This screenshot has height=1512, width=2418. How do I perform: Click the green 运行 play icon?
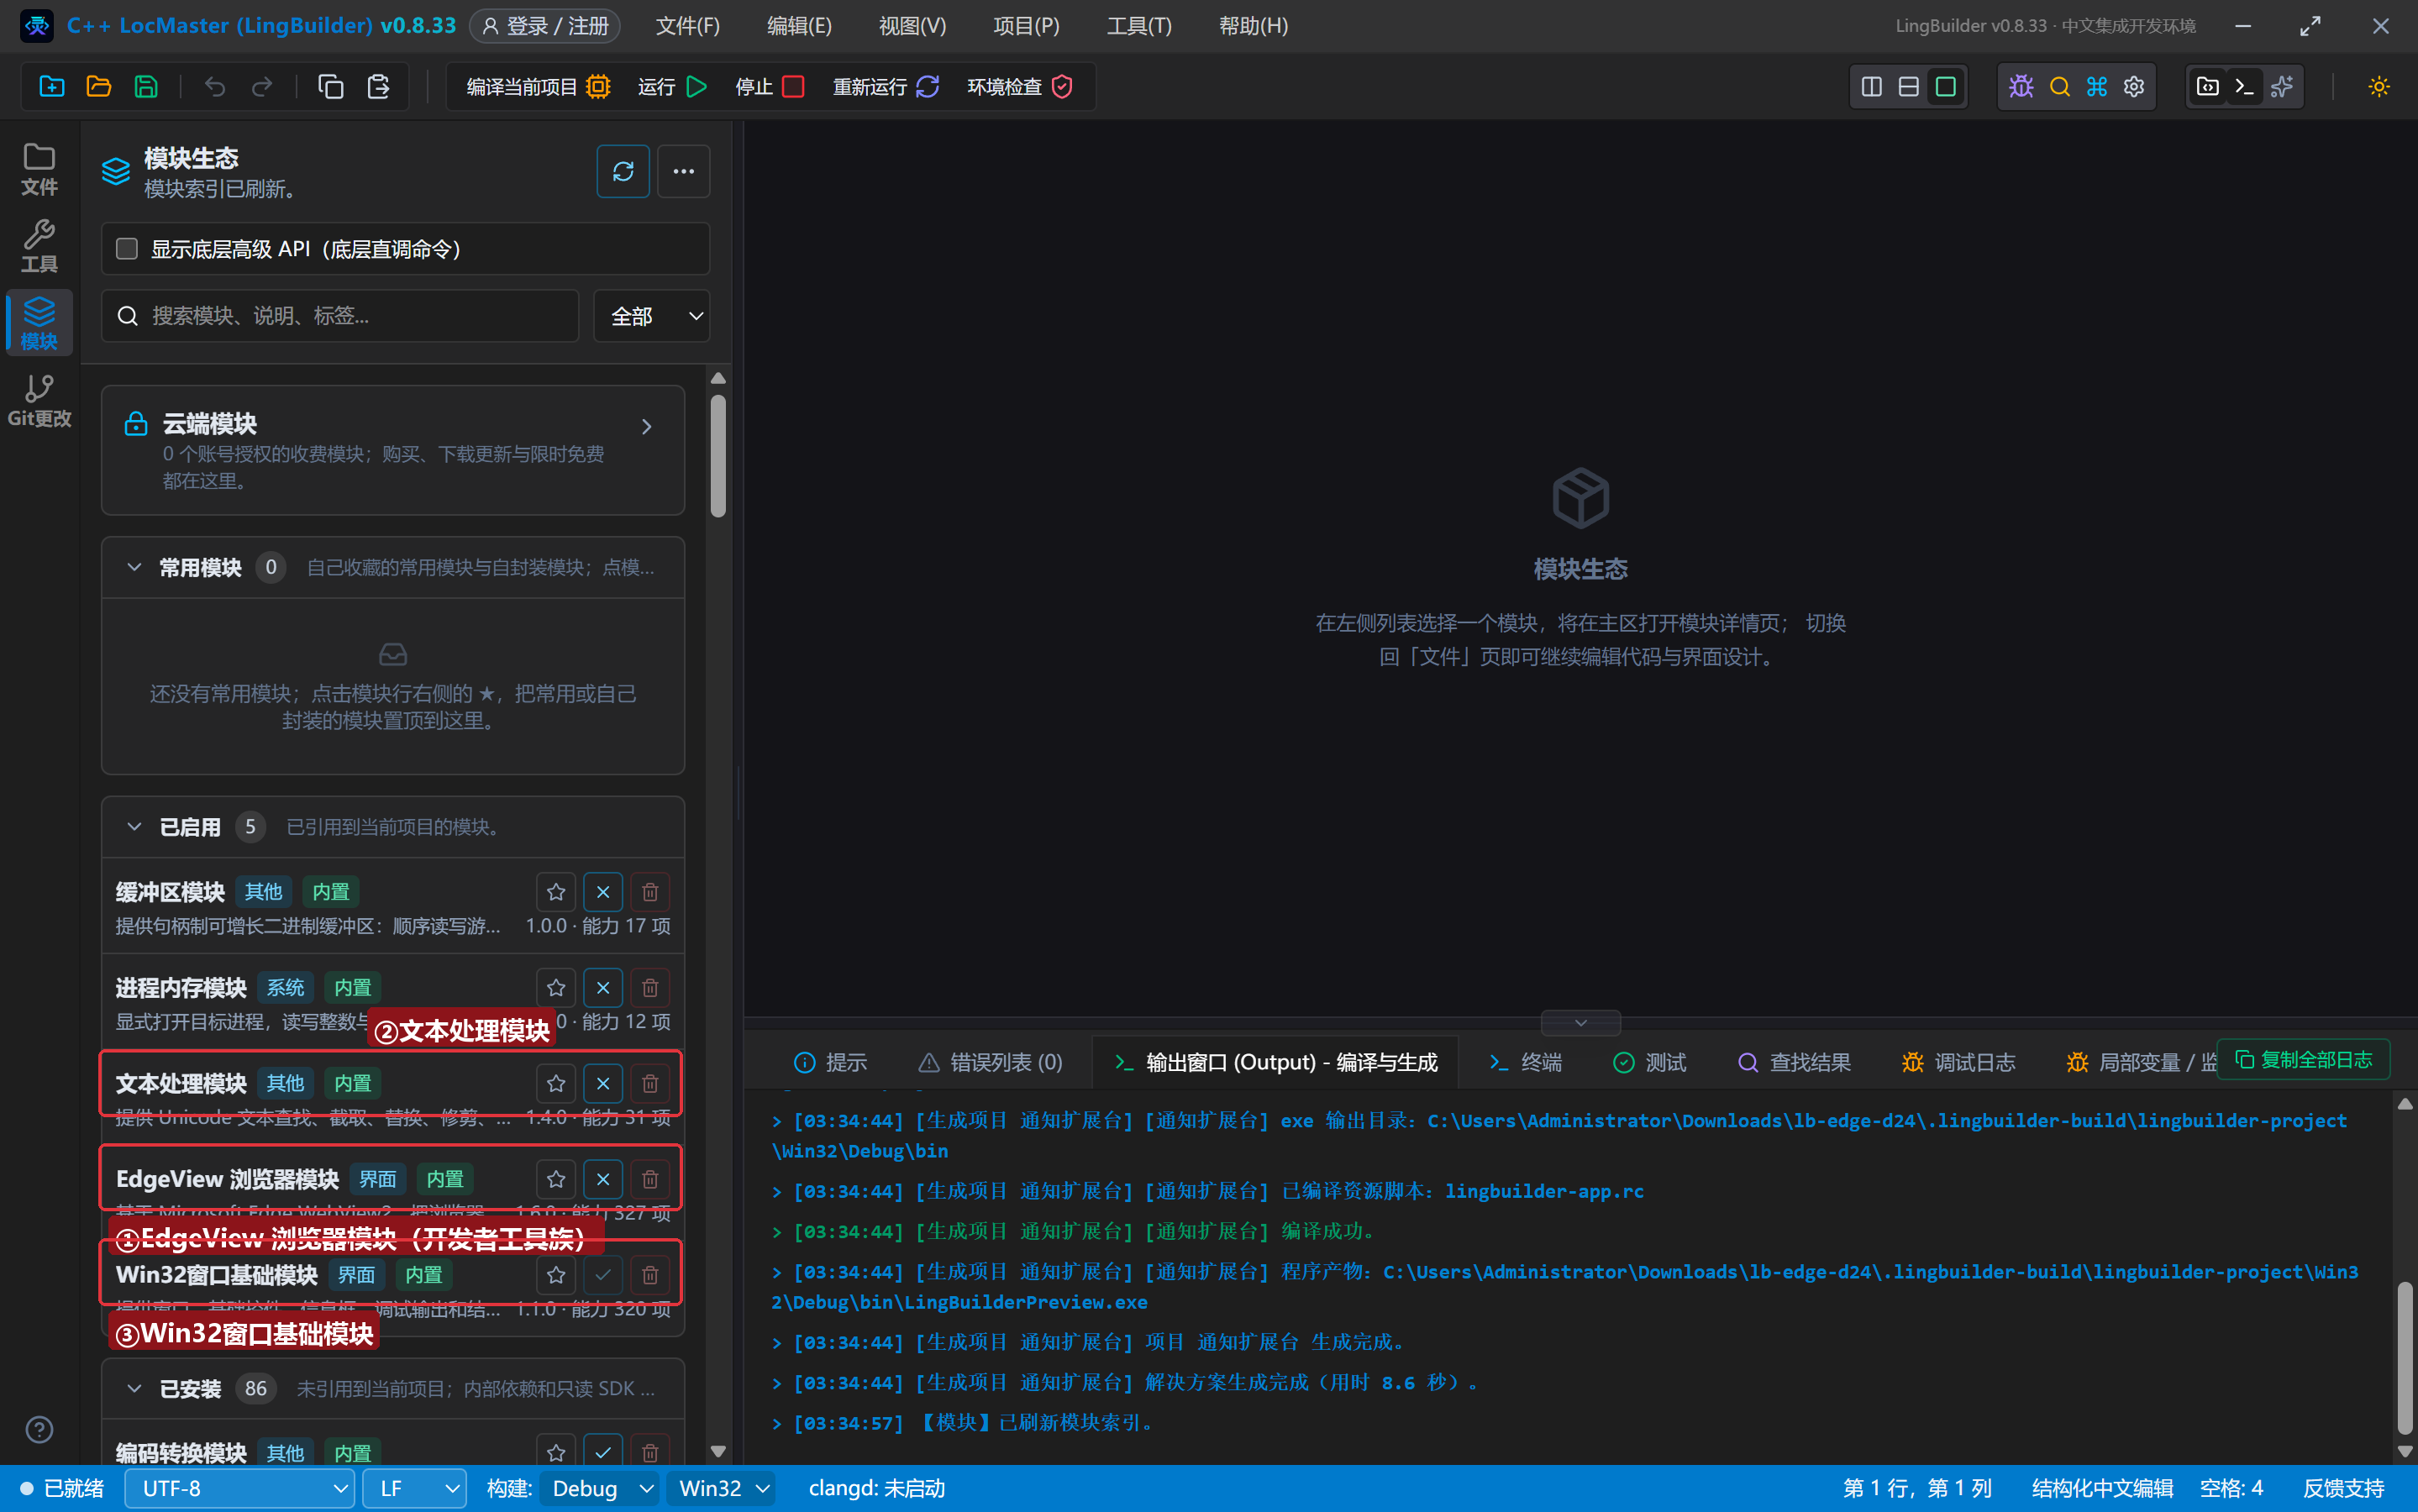(697, 87)
